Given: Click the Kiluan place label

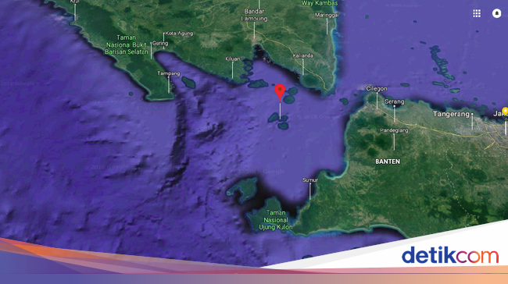Looking at the screenshot, I should (x=233, y=59).
